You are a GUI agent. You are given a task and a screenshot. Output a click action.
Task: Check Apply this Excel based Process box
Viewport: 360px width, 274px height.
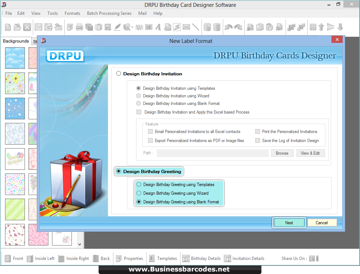(139, 112)
